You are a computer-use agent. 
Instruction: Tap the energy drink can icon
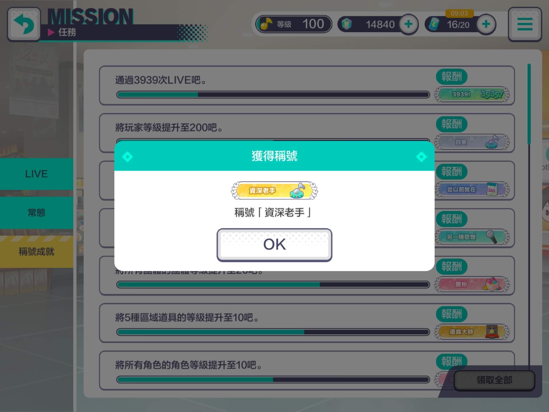point(433,24)
